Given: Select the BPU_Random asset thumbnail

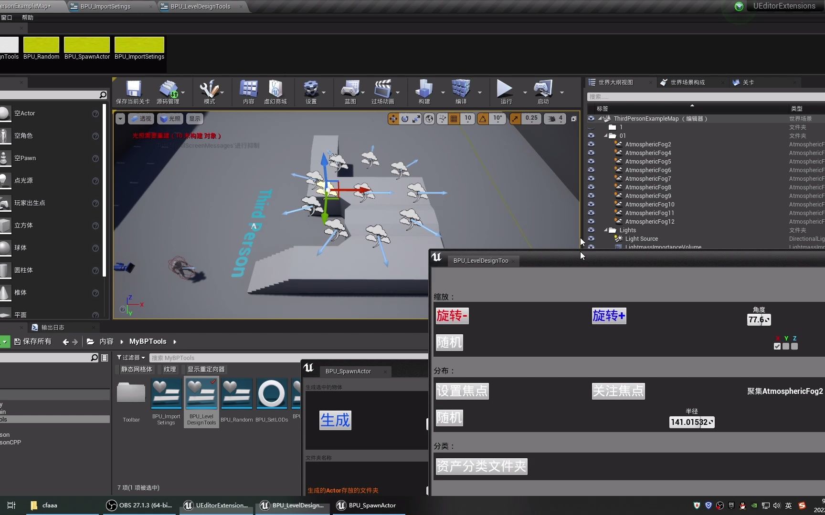Looking at the screenshot, I should [237, 393].
